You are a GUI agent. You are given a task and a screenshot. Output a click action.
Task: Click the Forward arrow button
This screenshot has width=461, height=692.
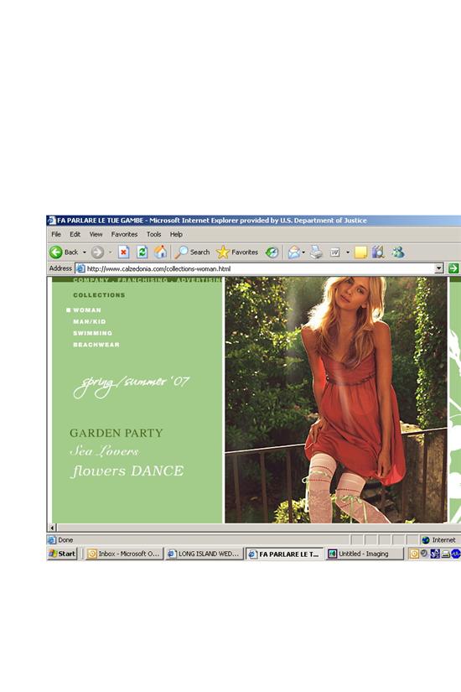(x=97, y=252)
